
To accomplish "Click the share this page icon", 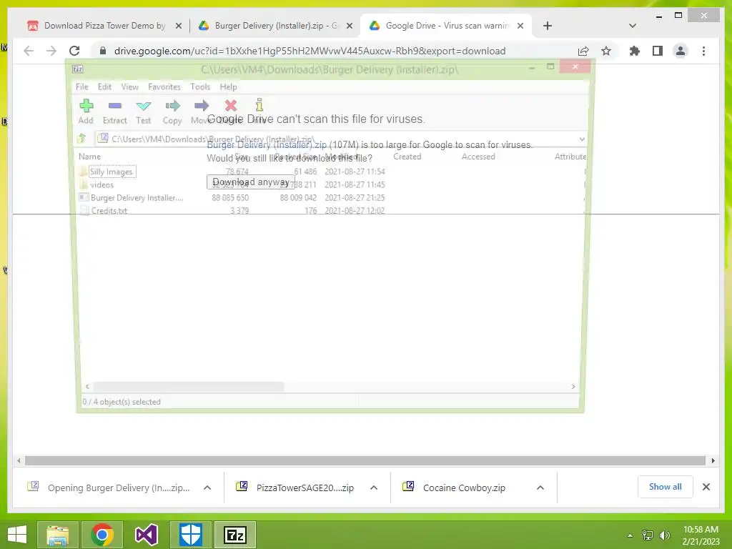I will pyautogui.click(x=583, y=51).
